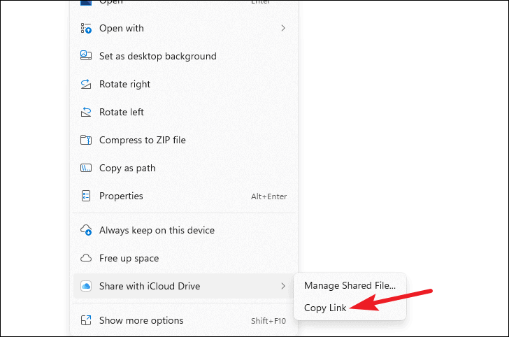Expand the Open with submenu arrow
Screen dimensions: 509x337
point(283,28)
